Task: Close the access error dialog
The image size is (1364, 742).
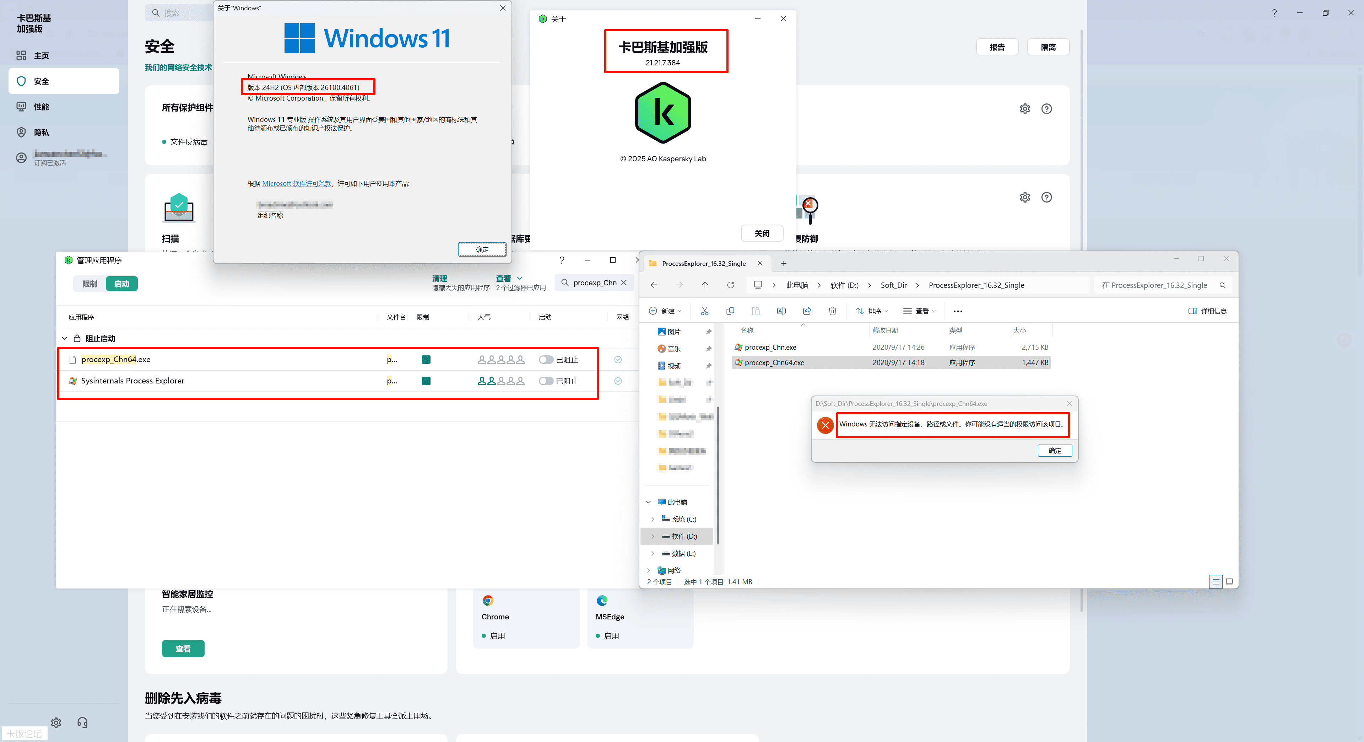Action: 1069,404
